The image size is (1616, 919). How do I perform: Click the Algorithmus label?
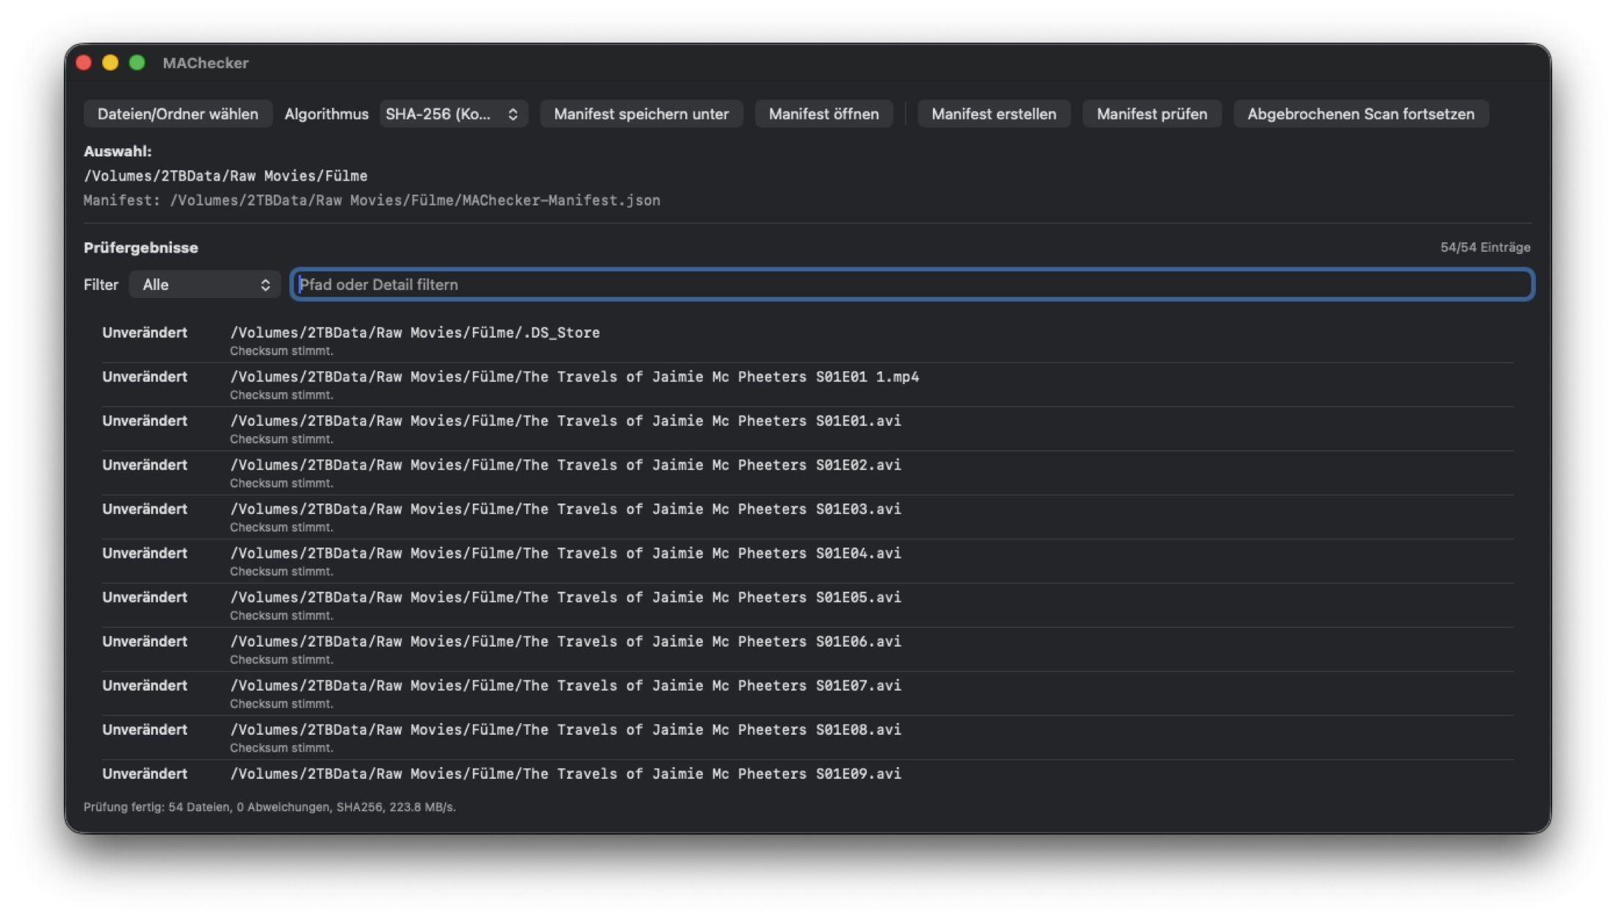[326, 114]
